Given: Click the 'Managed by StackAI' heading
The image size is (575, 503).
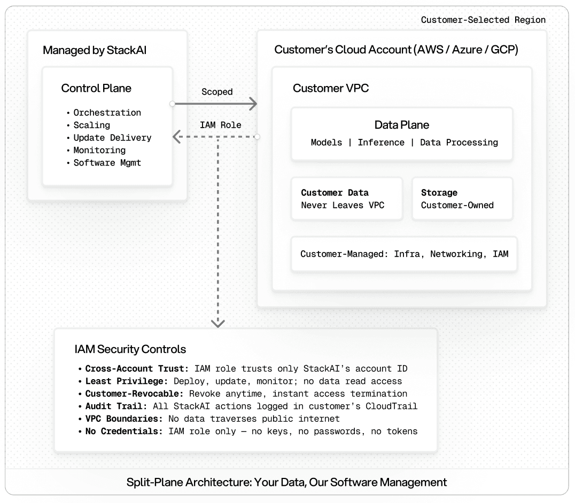Looking at the screenshot, I should point(95,50).
